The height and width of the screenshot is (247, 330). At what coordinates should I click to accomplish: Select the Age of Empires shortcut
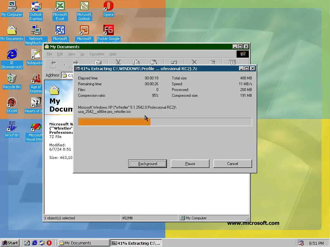coord(36,83)
